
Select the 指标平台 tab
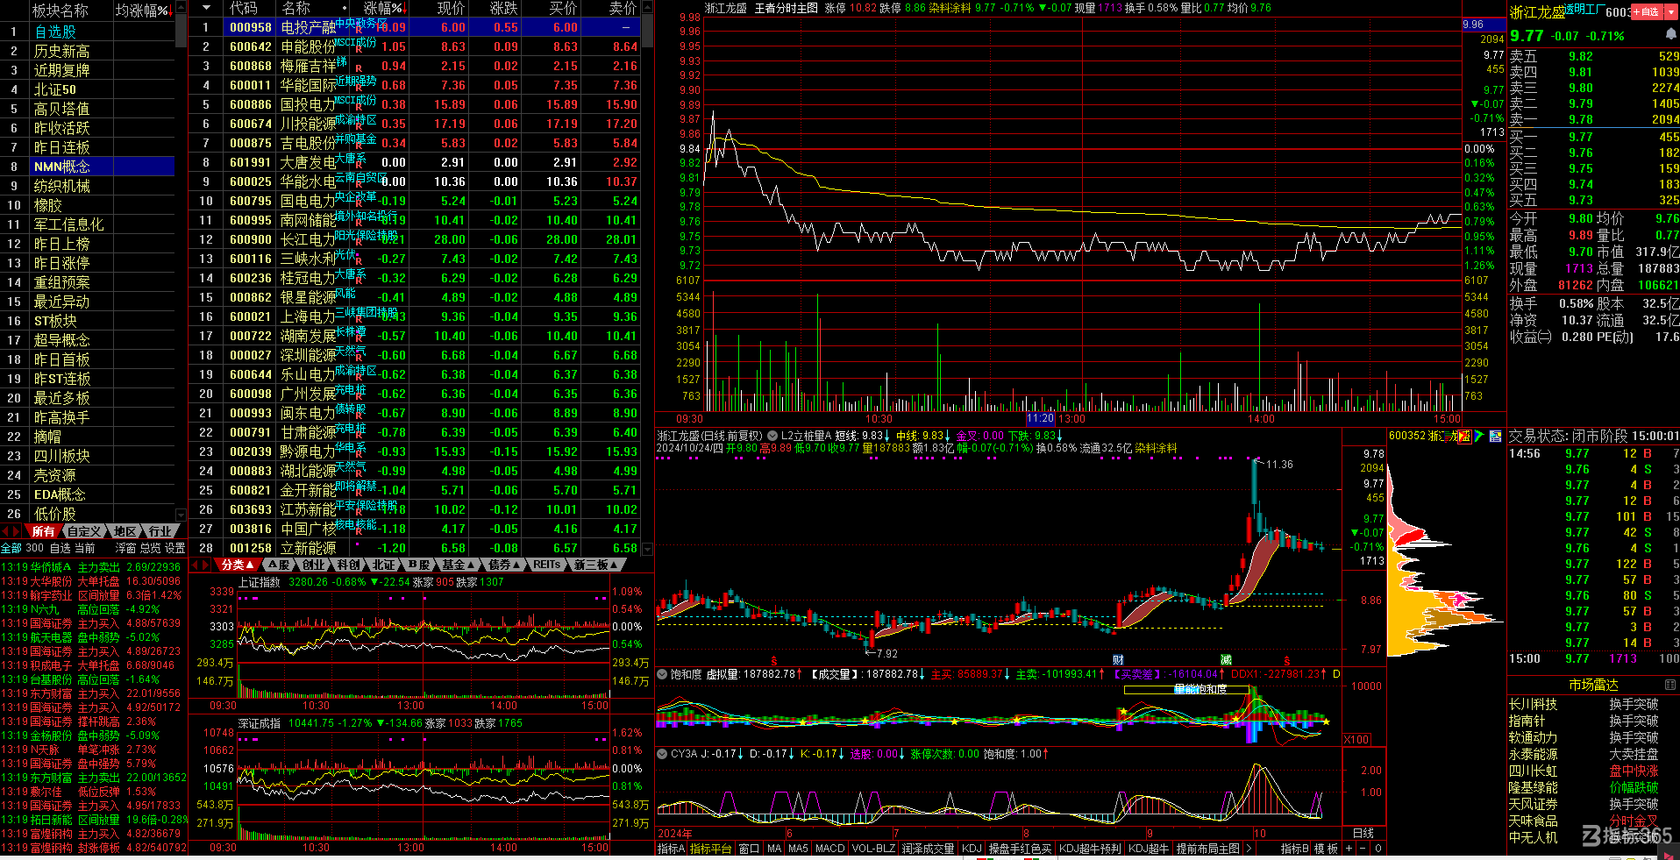click(710, 849)
